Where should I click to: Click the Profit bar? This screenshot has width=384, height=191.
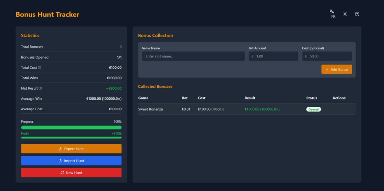(71, 138)
